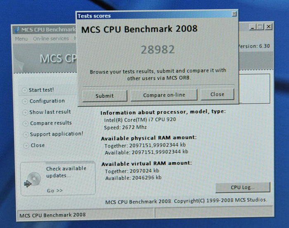Click the arrow icon beside Support application!
Screen dimensions: 289x228
click(x=26, y=134)
